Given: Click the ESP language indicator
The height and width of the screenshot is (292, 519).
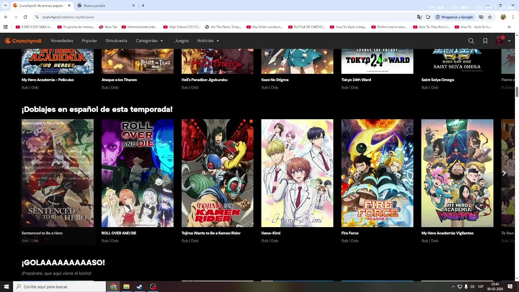Looking at the screenshot, I should [480, 287].
